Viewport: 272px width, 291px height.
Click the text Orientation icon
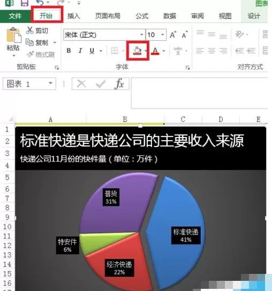(239, 34)
